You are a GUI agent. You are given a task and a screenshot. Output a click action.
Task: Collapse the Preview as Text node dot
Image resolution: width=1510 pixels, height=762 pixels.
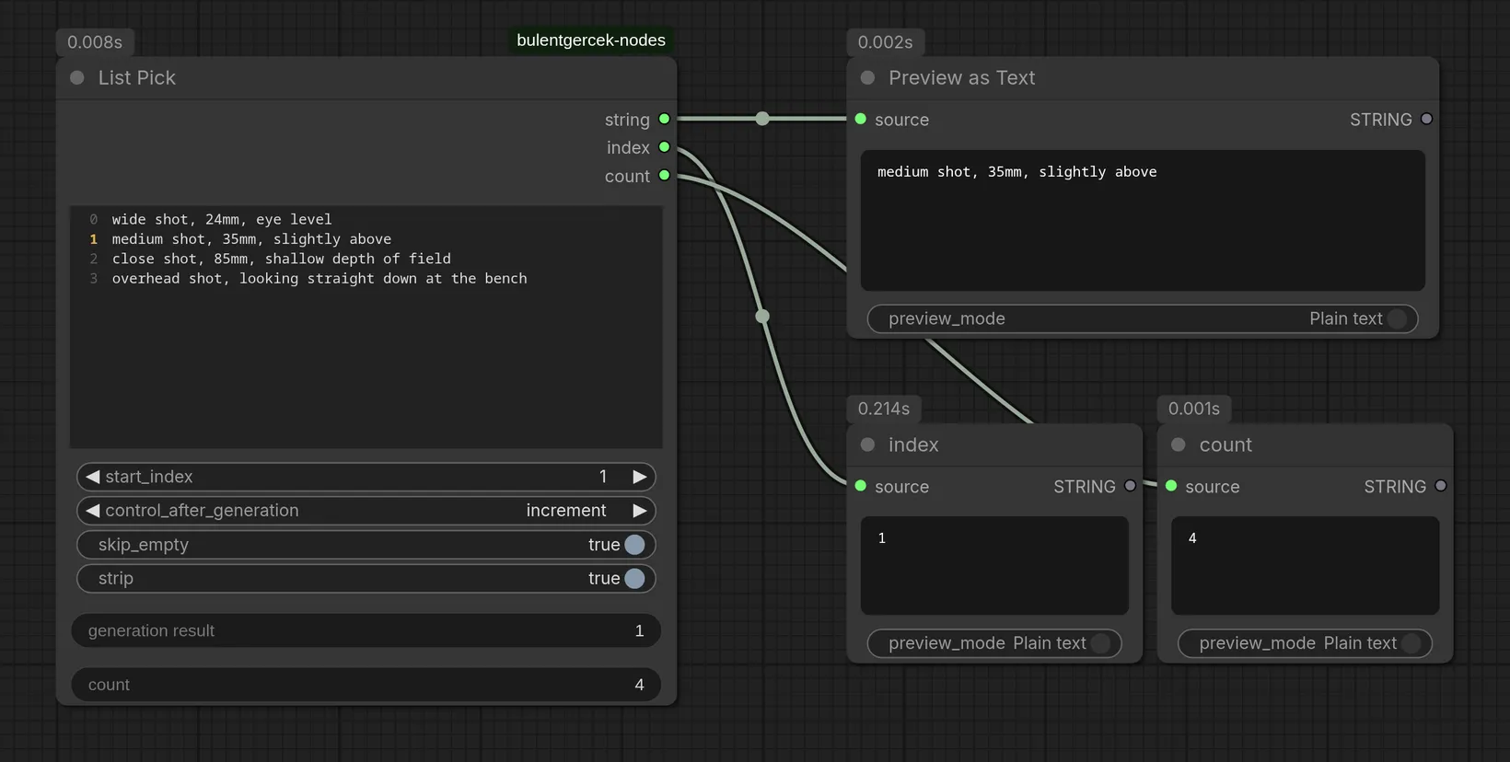coord(867,78)
